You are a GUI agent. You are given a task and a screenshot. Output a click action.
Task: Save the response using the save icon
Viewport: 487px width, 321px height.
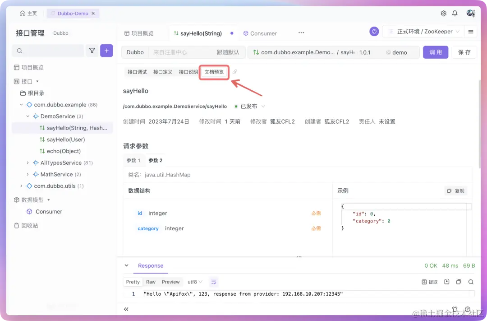(x=446, y=281)
